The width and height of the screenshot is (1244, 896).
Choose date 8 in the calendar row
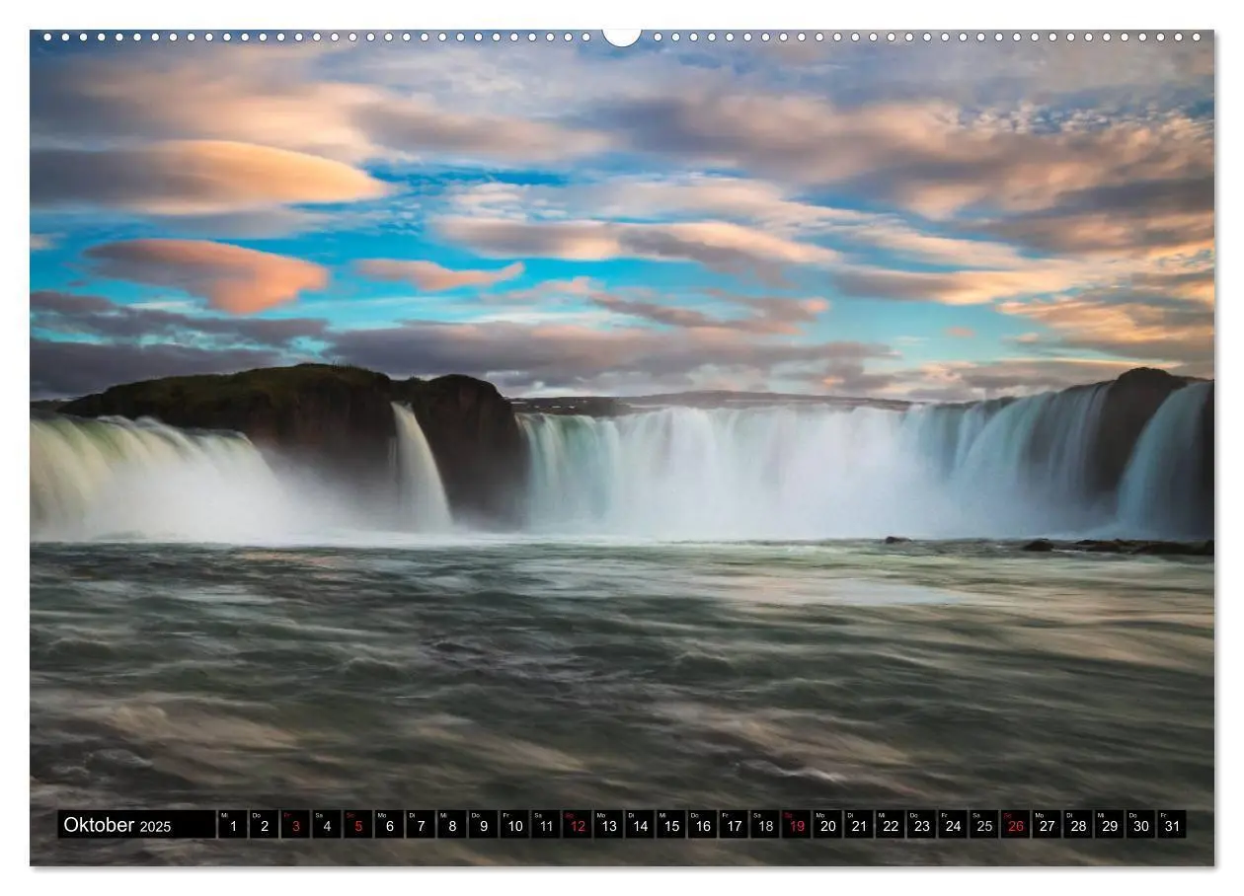pyautogui.click(x=451, y=825)
